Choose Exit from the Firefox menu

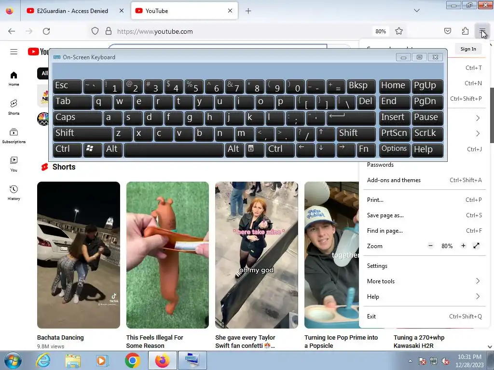pos(424,317)
